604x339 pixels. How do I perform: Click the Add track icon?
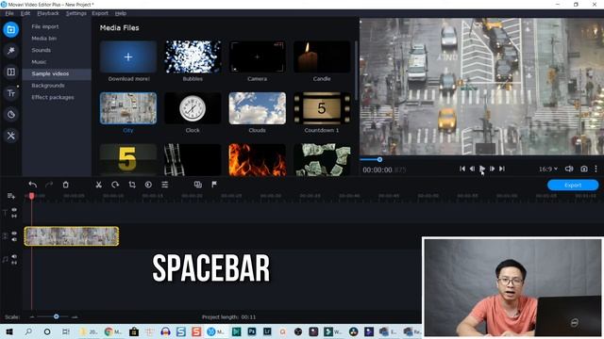(10, 196)
